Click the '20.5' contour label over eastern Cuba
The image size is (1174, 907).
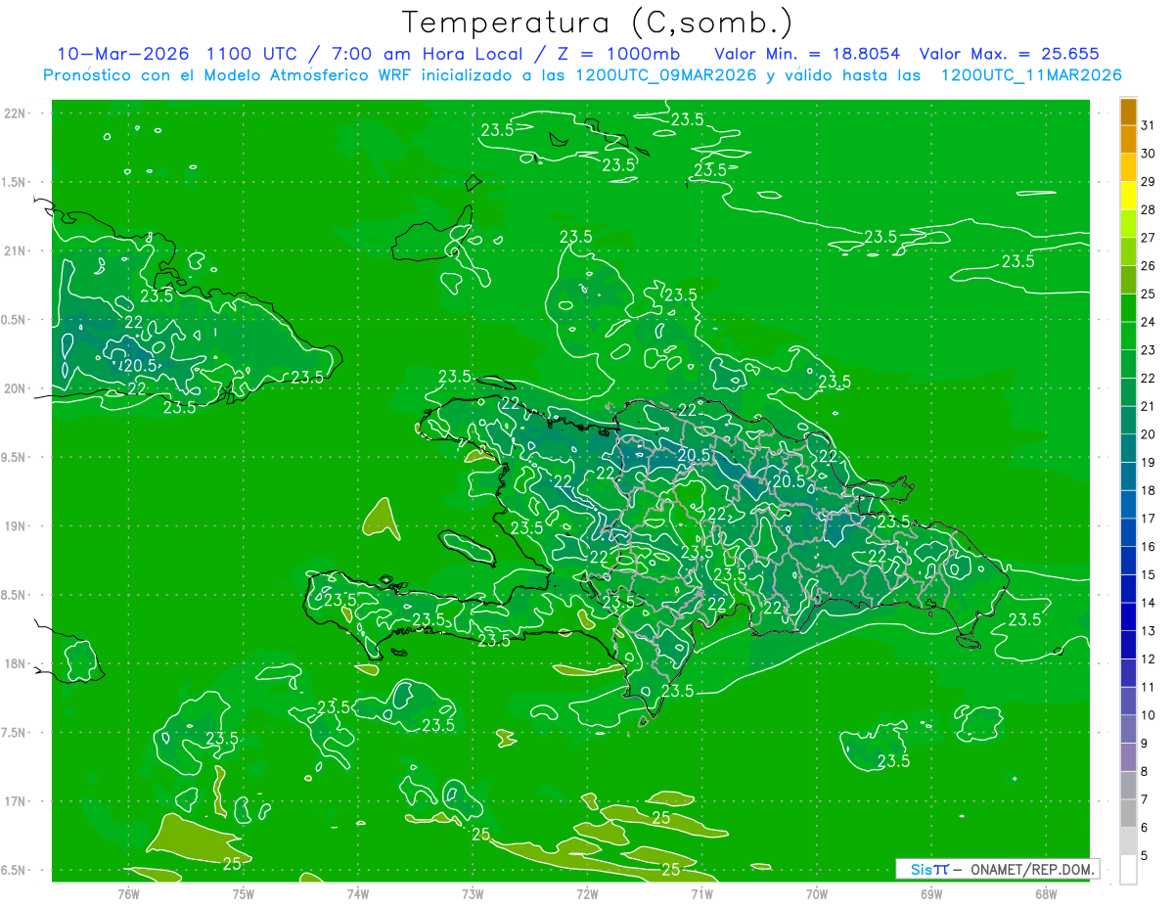point(138,366)
